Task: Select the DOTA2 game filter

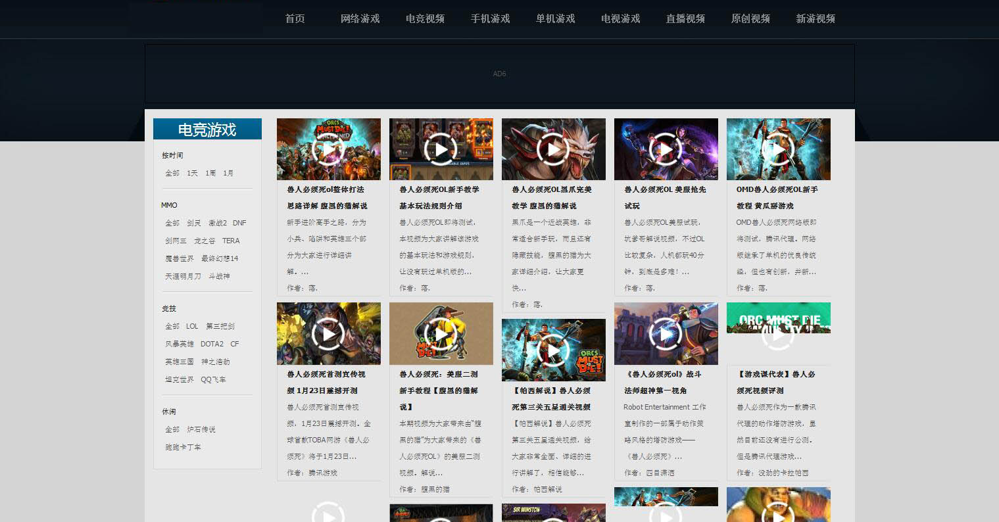Action: pyautogui.click(x=212, y=344)
